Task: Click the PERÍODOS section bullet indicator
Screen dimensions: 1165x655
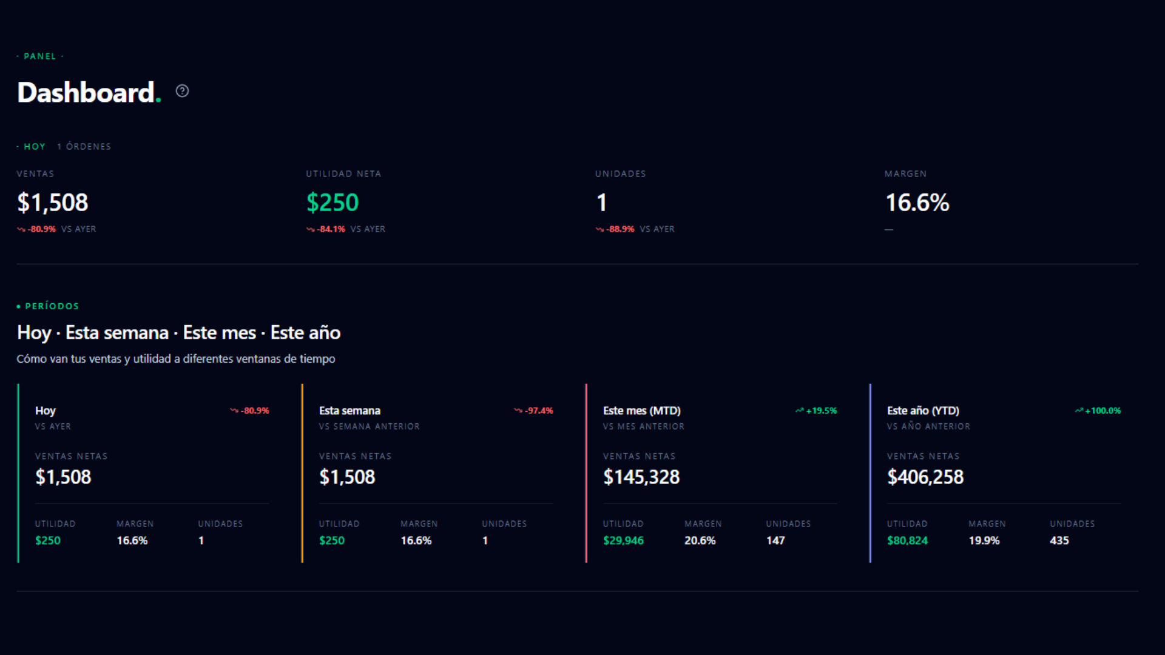Action: (20, 306)
